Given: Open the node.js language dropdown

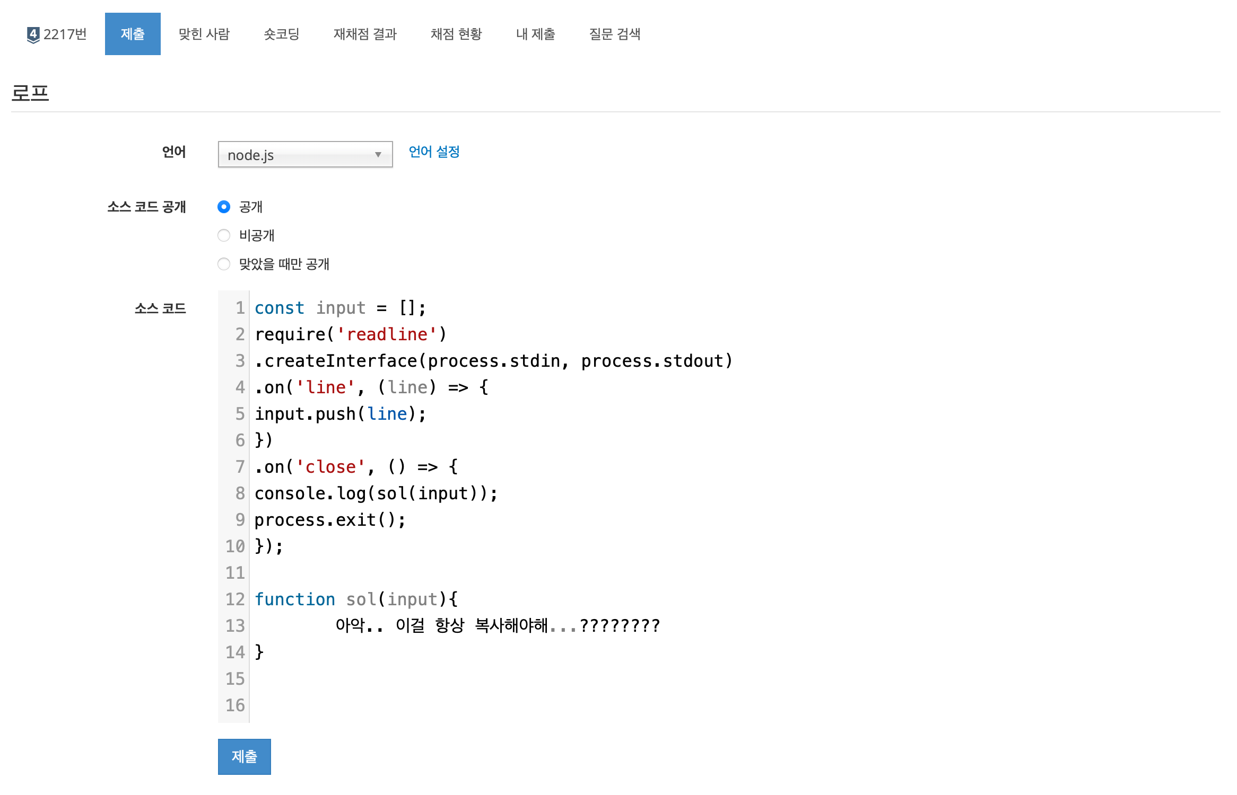Looking at the screenshot, I should pos(305,155).
